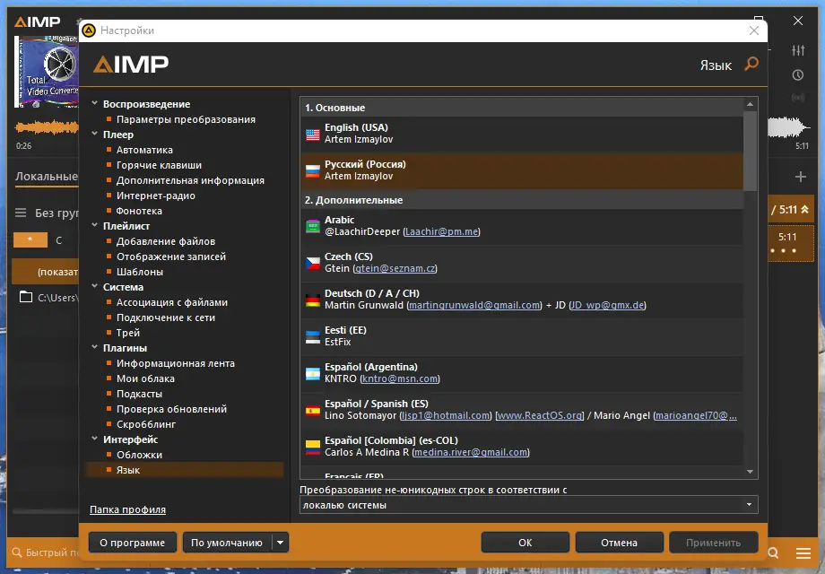The width and height of the screenshot is (825, 574).
Task: Open Интернет-радио settings page
Action: (x=156, y=196)
